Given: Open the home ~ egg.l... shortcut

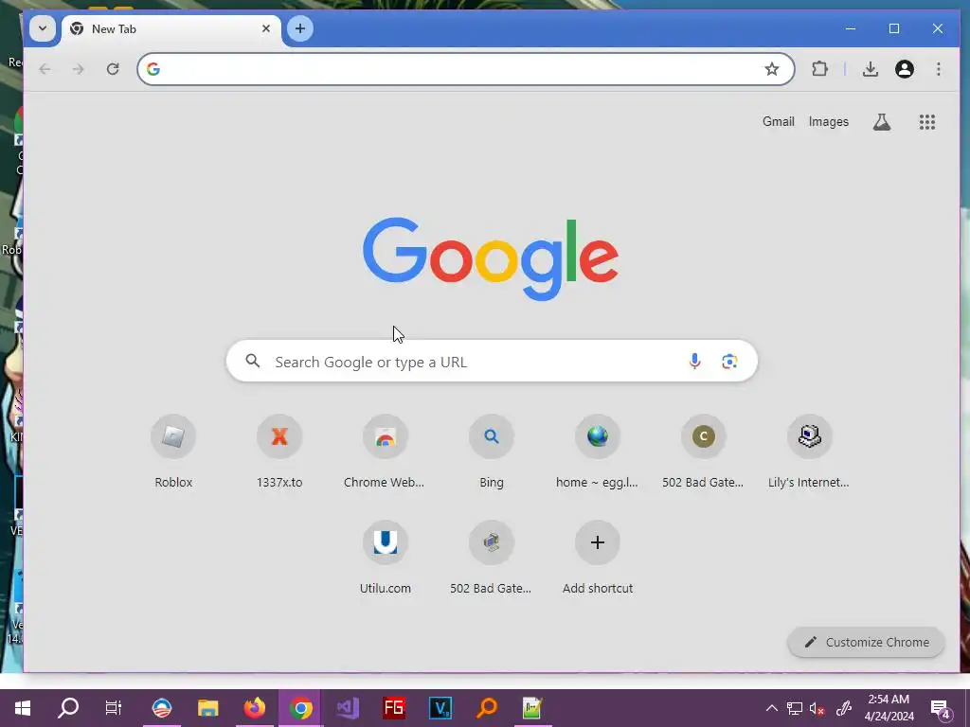Looking at the screenshot, I should [x=598, y=452].
